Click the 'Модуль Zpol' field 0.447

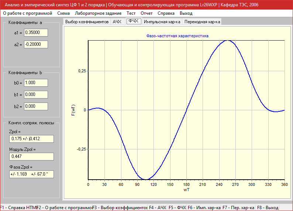tap(31, 156)
